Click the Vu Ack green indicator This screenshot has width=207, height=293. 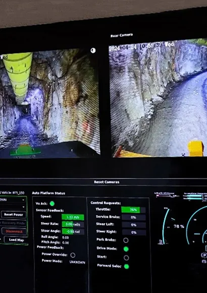pyautogui.click(x=52, y=204)
